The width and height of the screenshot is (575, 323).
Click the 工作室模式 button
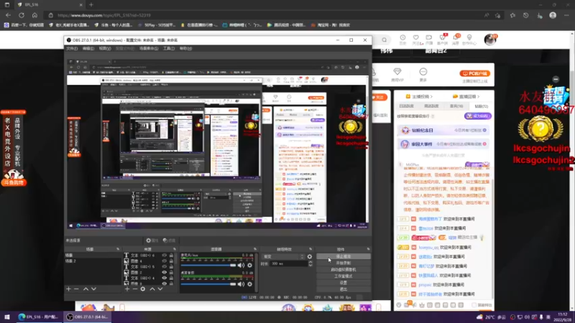pos(344,276)
